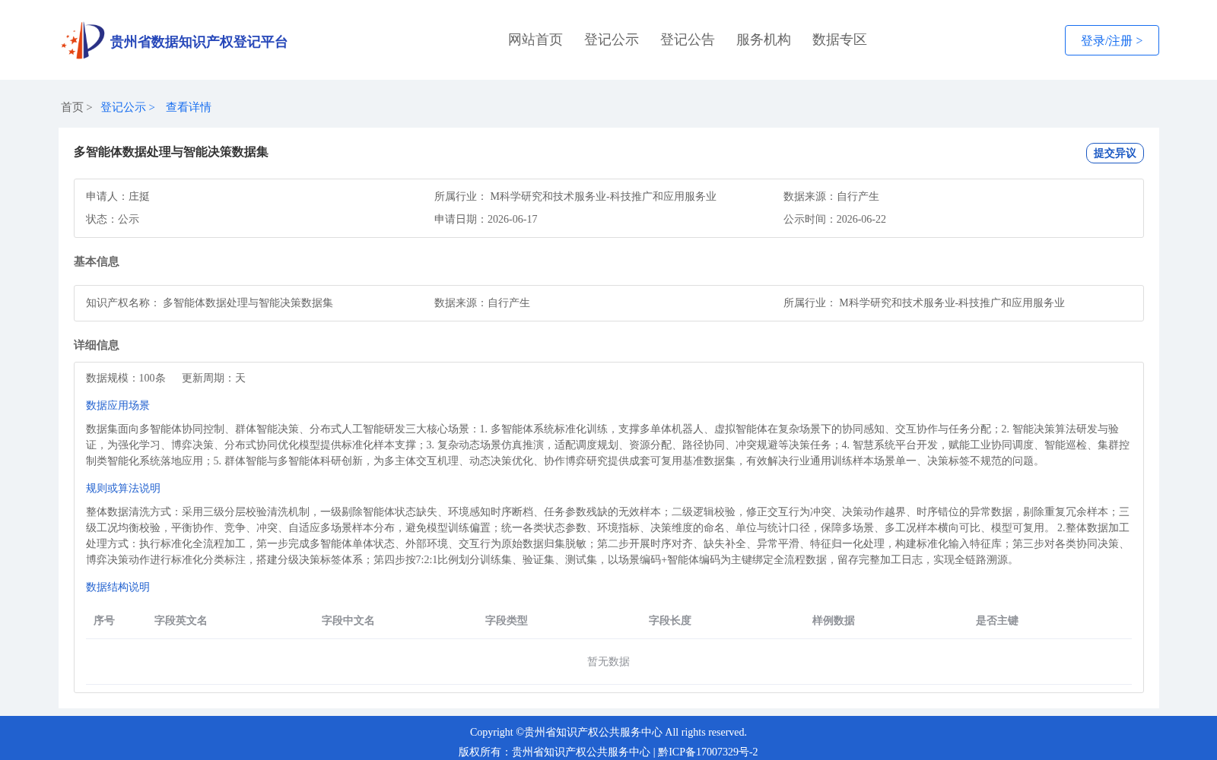The width and height of the screenshot is (1217, 760).
Task: Click 数据来源：自行产生 in the top info box
Action: click(x=831, y=196)
